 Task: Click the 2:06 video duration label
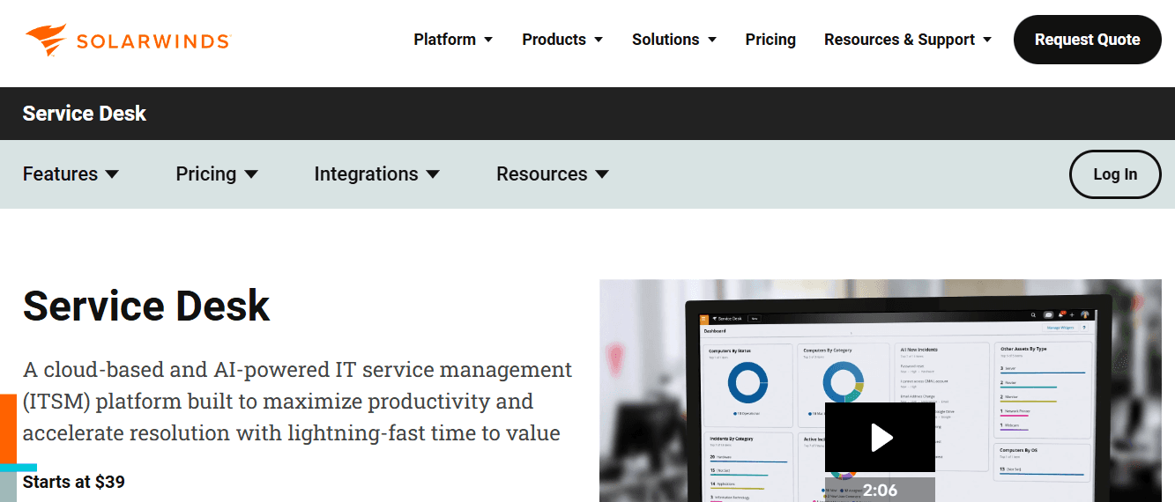[x=880, y=490]
